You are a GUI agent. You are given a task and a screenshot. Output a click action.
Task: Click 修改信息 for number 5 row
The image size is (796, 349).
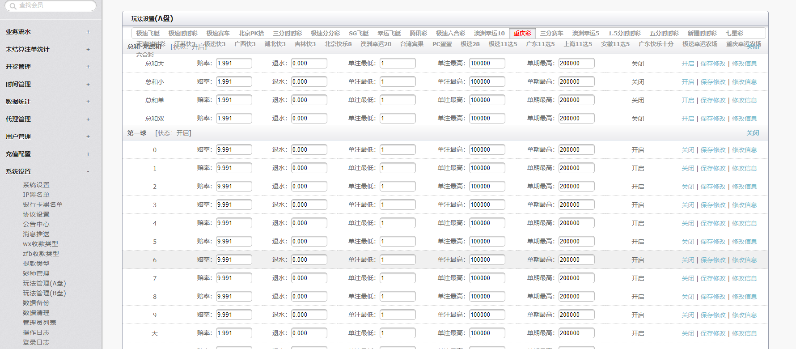click(744, 242)
